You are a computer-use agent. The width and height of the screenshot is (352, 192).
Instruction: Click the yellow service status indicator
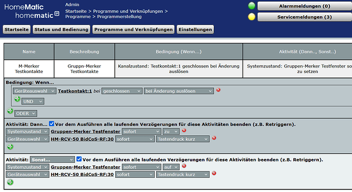click(252, 17)
